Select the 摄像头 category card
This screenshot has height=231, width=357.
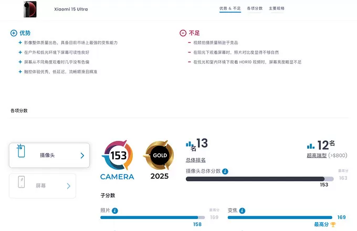tap(49, 156)
